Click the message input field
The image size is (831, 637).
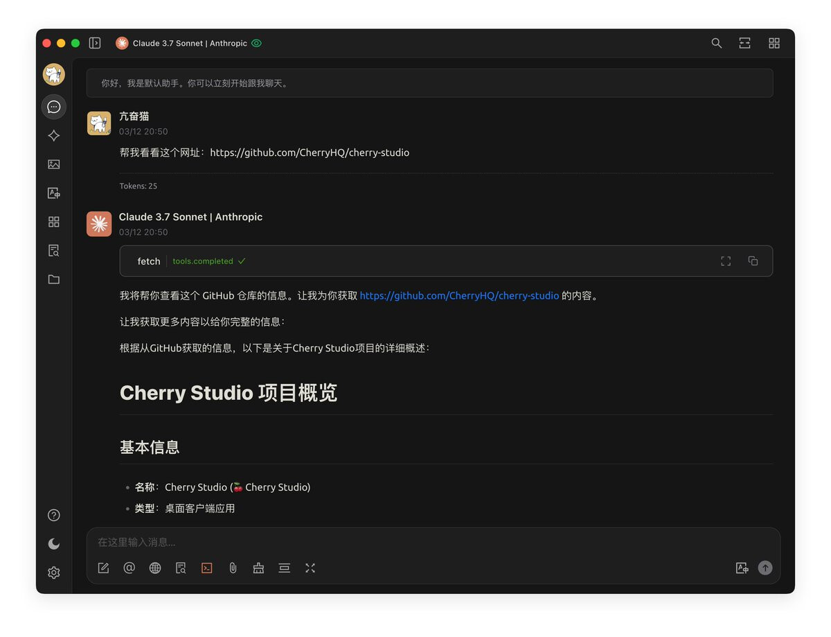coord(434,542)
